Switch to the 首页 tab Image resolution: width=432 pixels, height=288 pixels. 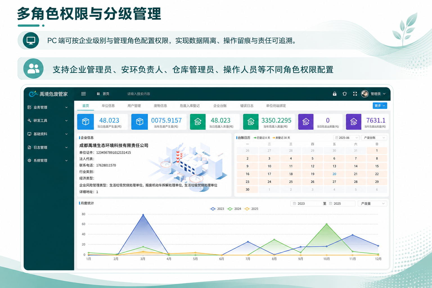[x=86, y=106]
